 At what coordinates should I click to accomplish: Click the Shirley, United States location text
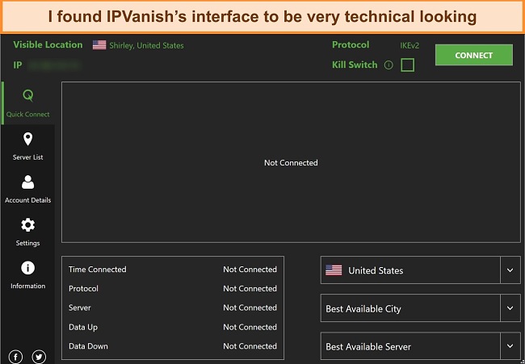coord(146,46)
